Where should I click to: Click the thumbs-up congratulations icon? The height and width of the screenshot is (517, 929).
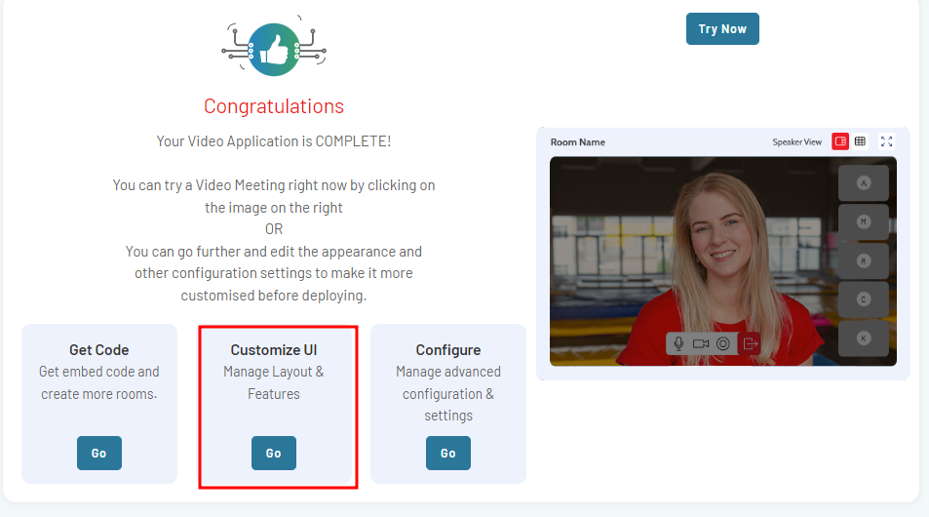coord(274,49)
